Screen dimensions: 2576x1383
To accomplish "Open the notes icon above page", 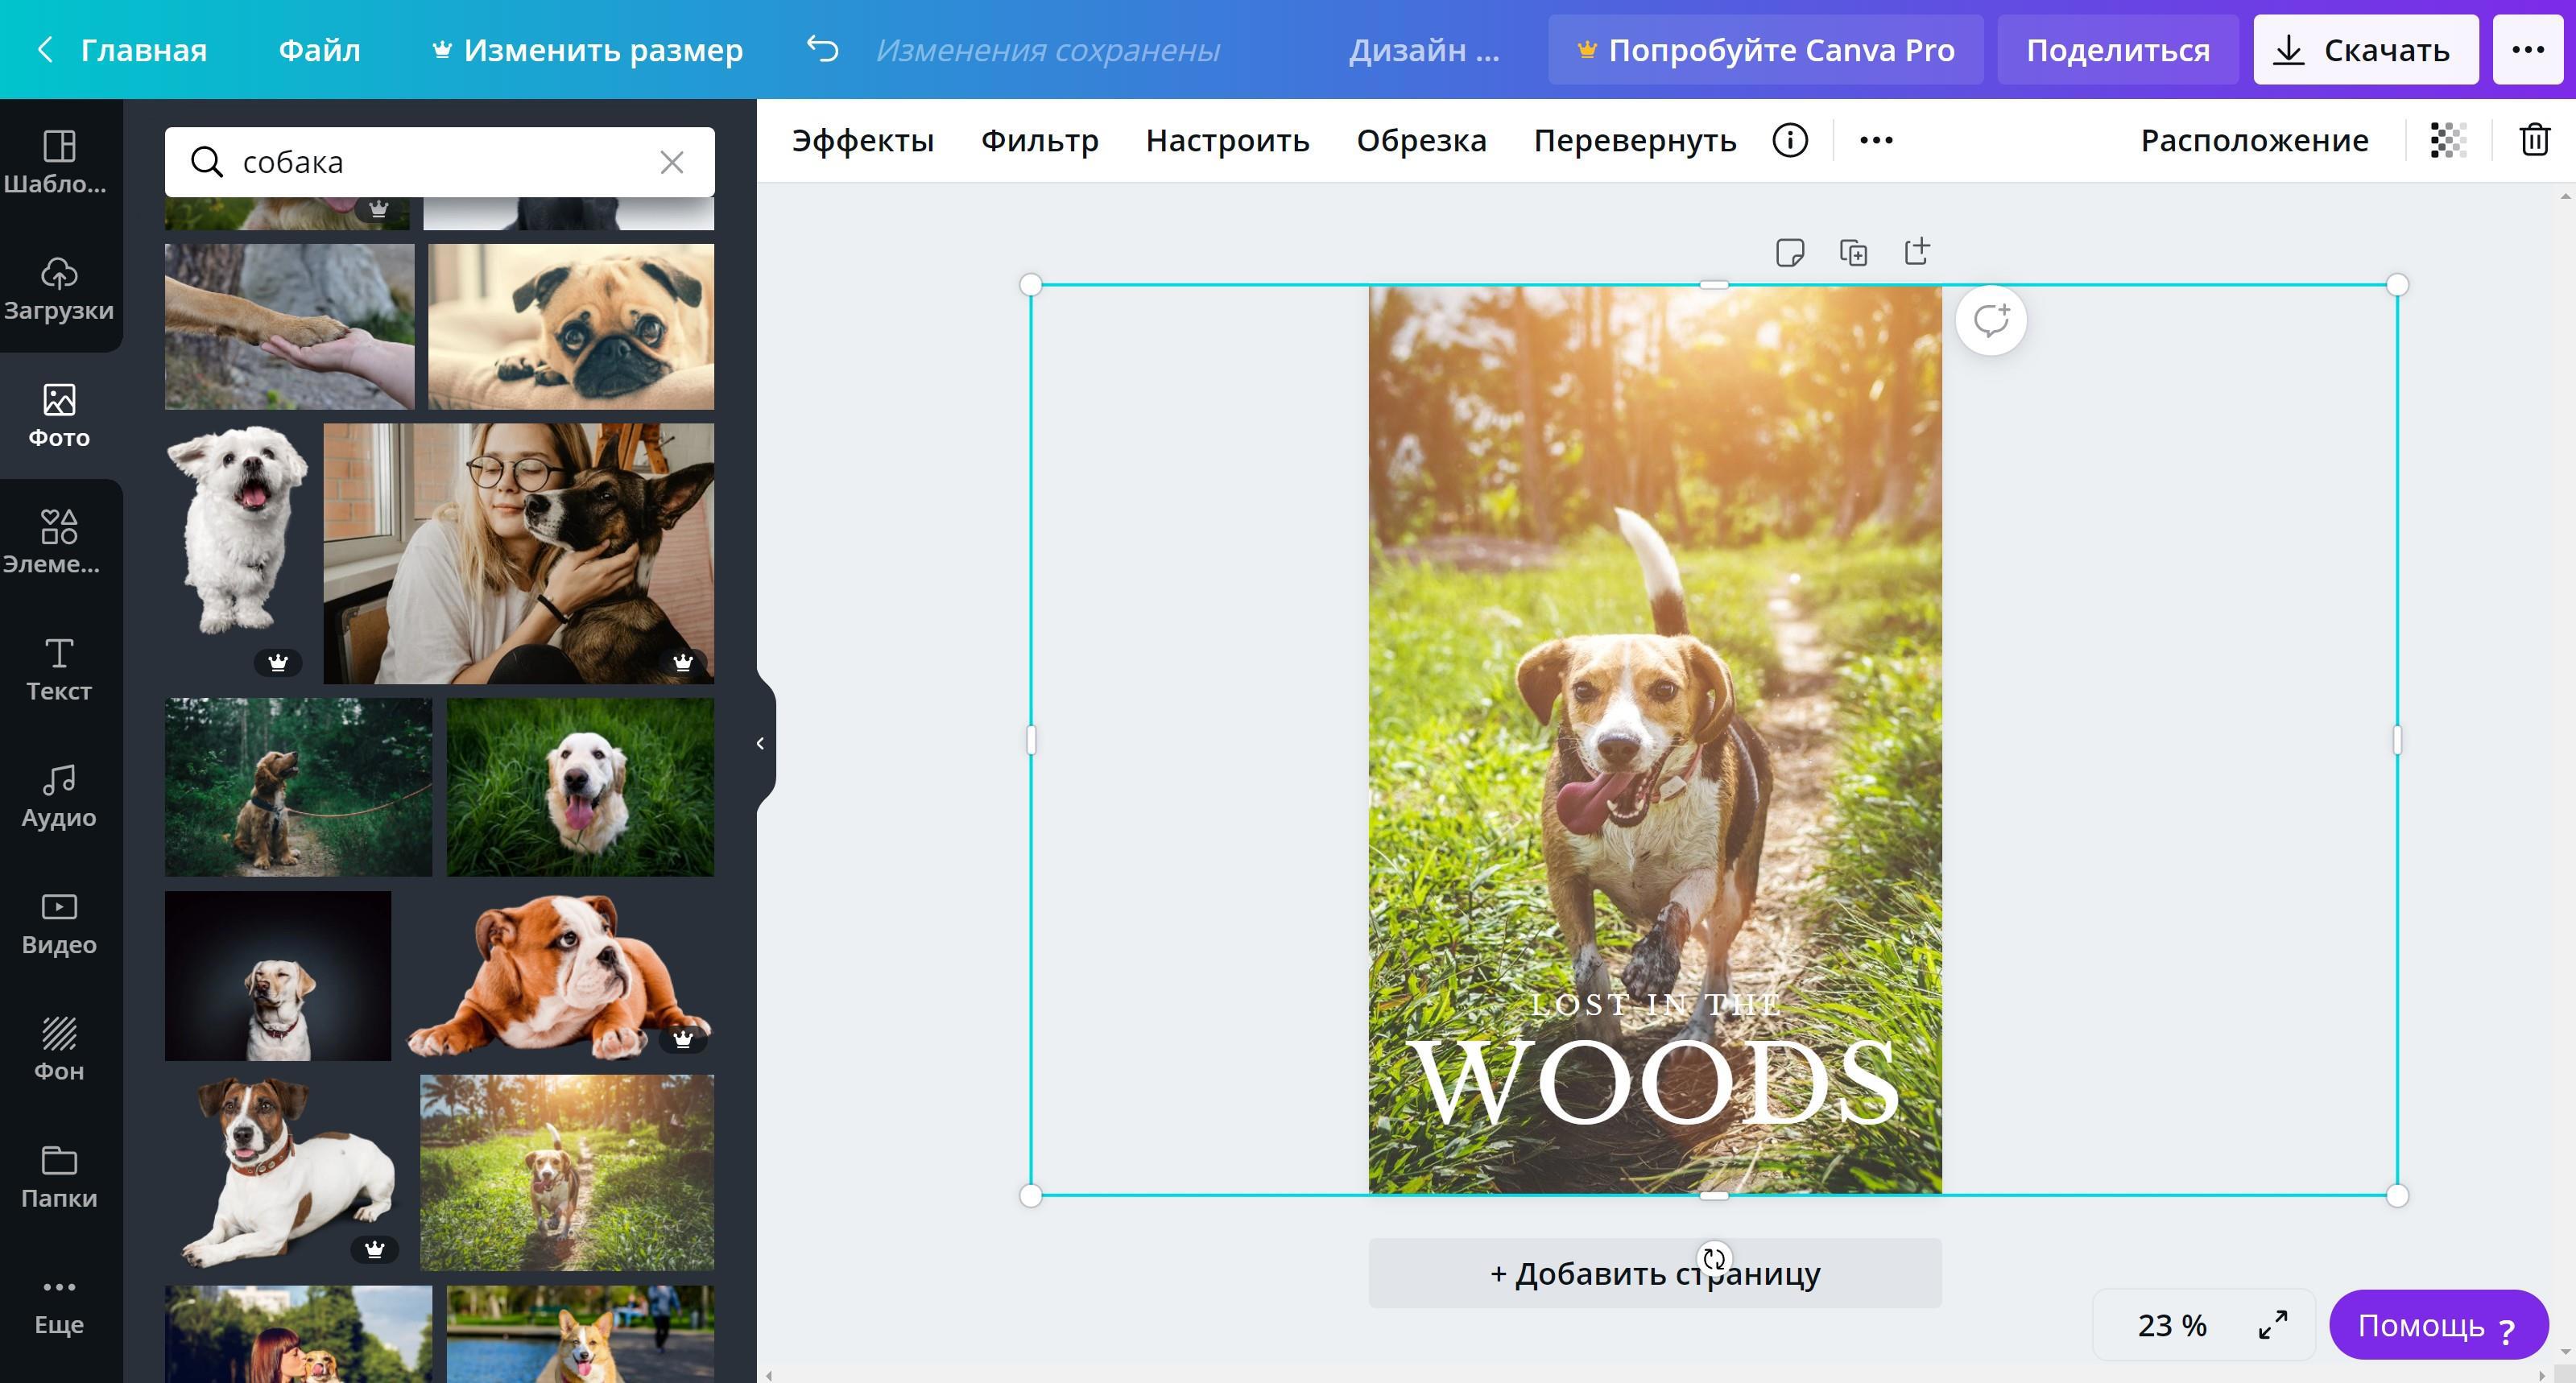I will coord(1789,252).
